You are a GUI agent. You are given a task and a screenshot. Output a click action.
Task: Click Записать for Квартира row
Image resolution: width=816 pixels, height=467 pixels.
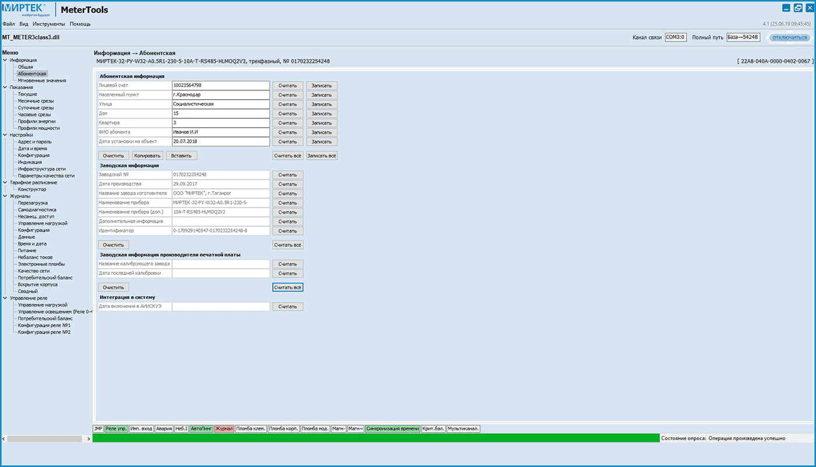322,123
